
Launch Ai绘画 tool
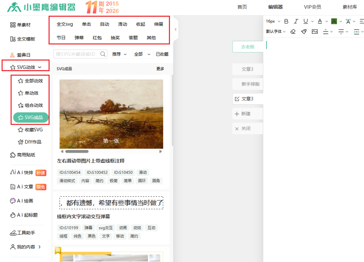(22, 201)
